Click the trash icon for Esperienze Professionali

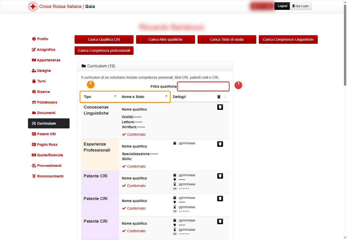pyautogui.click(x=220, y=144)
